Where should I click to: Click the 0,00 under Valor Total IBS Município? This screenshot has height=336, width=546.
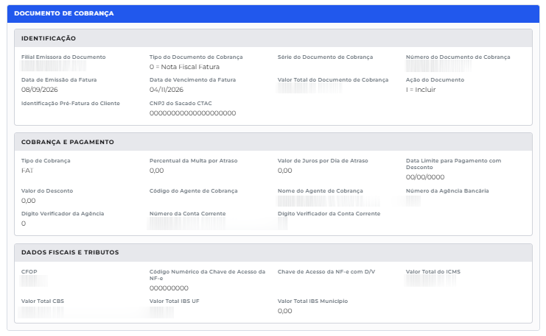pos(285,311)
